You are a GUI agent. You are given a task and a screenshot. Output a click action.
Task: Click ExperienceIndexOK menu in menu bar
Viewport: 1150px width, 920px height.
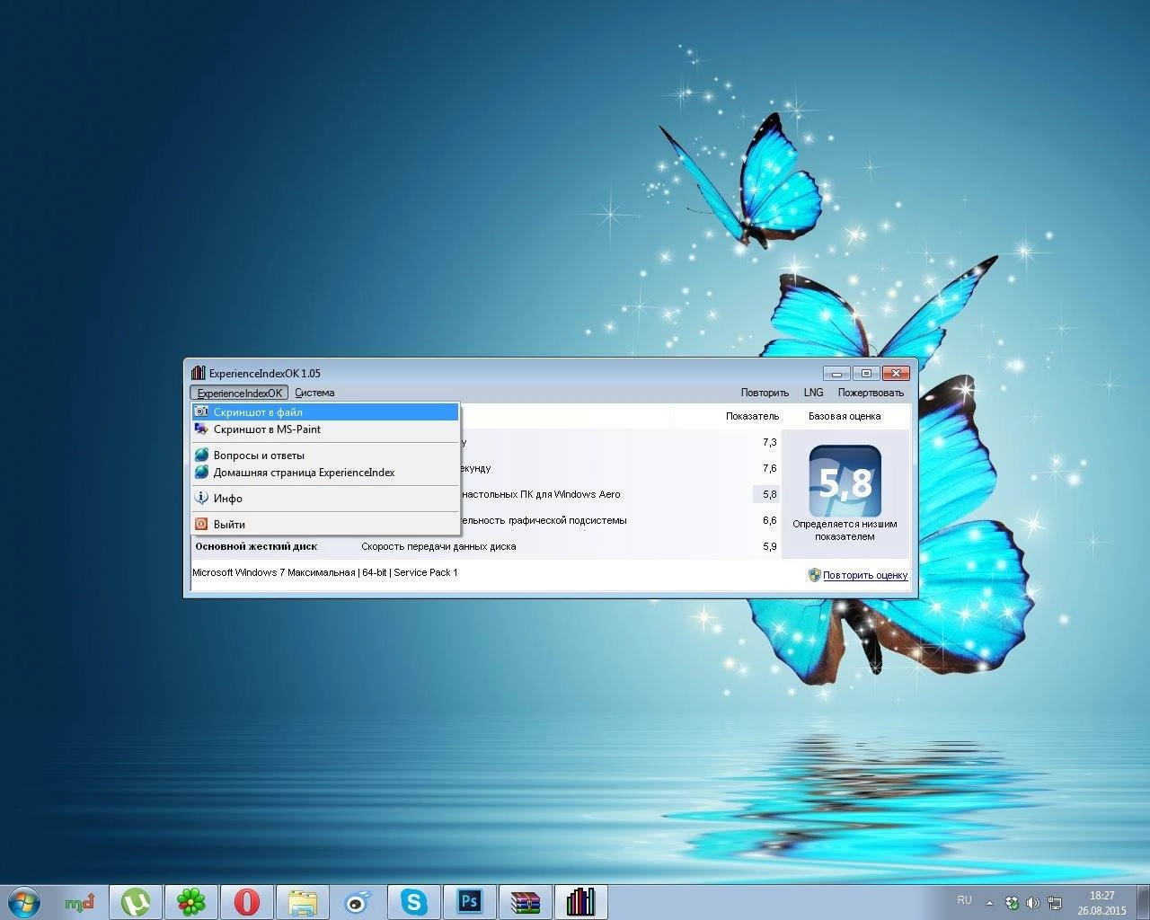click(239, 393)
